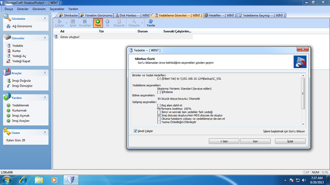Click the summary scrollbar up arrow
This screenshot has width=330, height=185.
(x=303, y=75)
